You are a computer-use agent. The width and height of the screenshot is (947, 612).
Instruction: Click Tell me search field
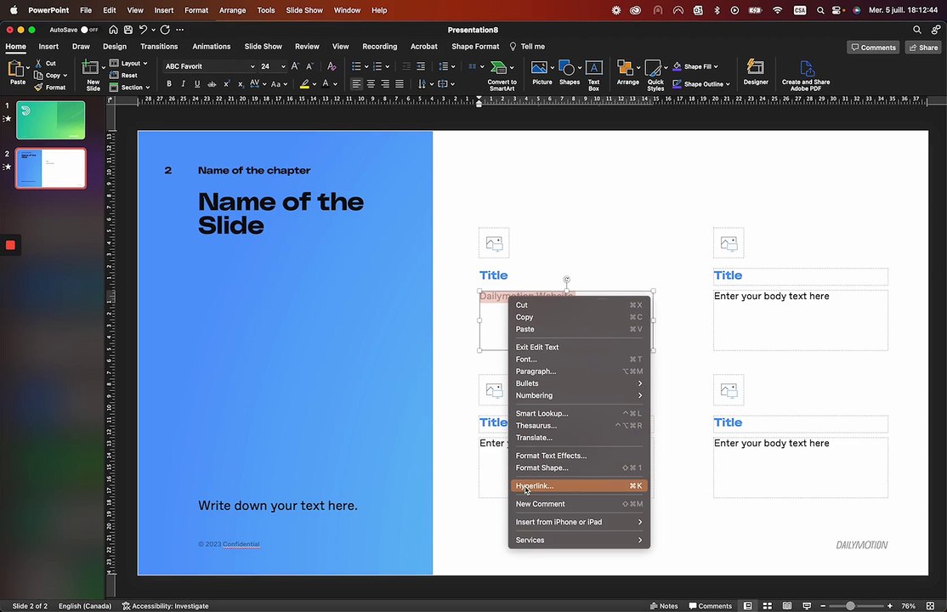[527, 47]
